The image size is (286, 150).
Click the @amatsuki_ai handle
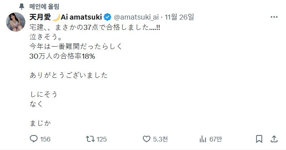(137, 17)
